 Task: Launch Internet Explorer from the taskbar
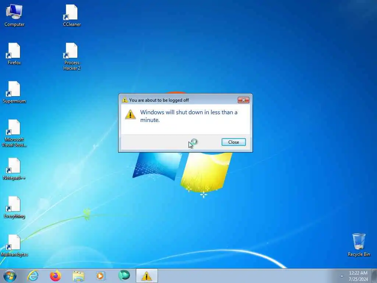pyautogui.click(x=33, y=276)
